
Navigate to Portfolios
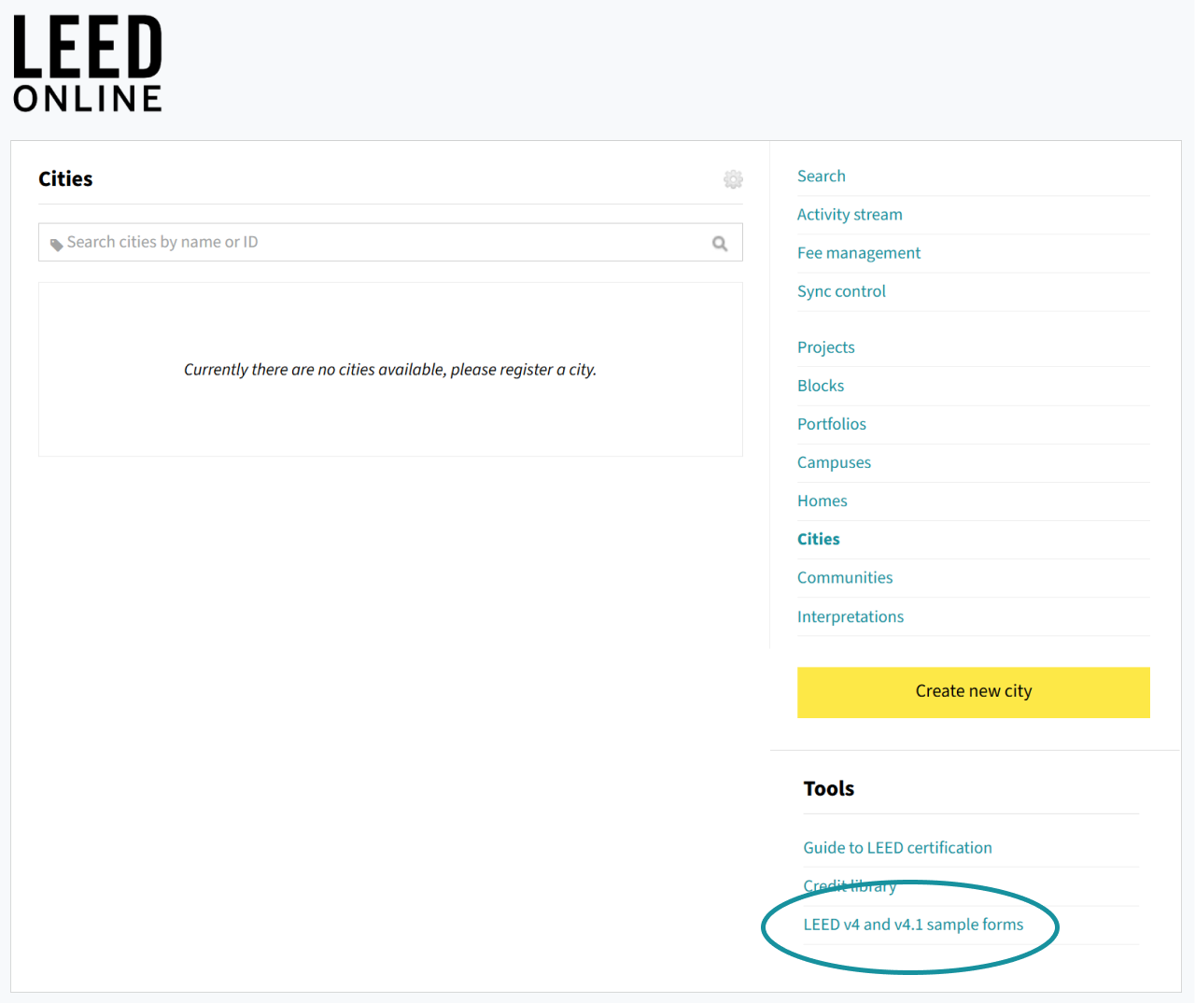click(x=831, y=424)
